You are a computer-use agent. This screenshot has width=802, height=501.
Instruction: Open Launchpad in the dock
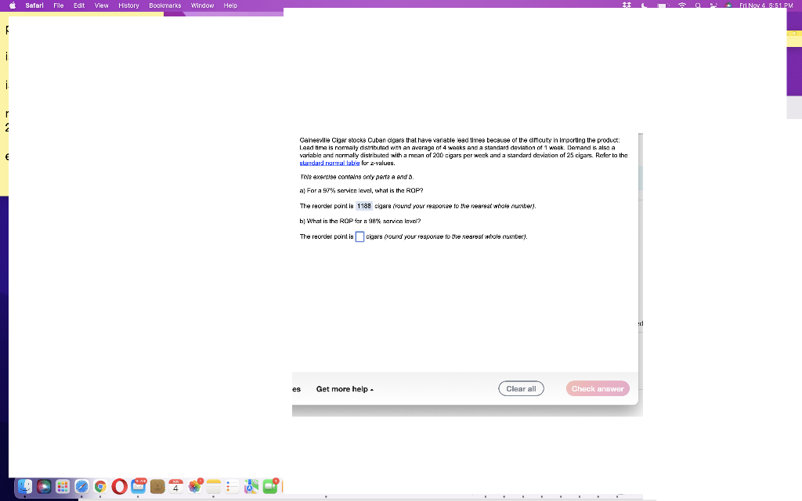point(63,486)
